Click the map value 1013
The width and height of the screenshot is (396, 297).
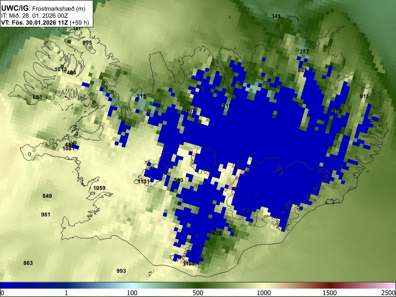pos(61,69)
